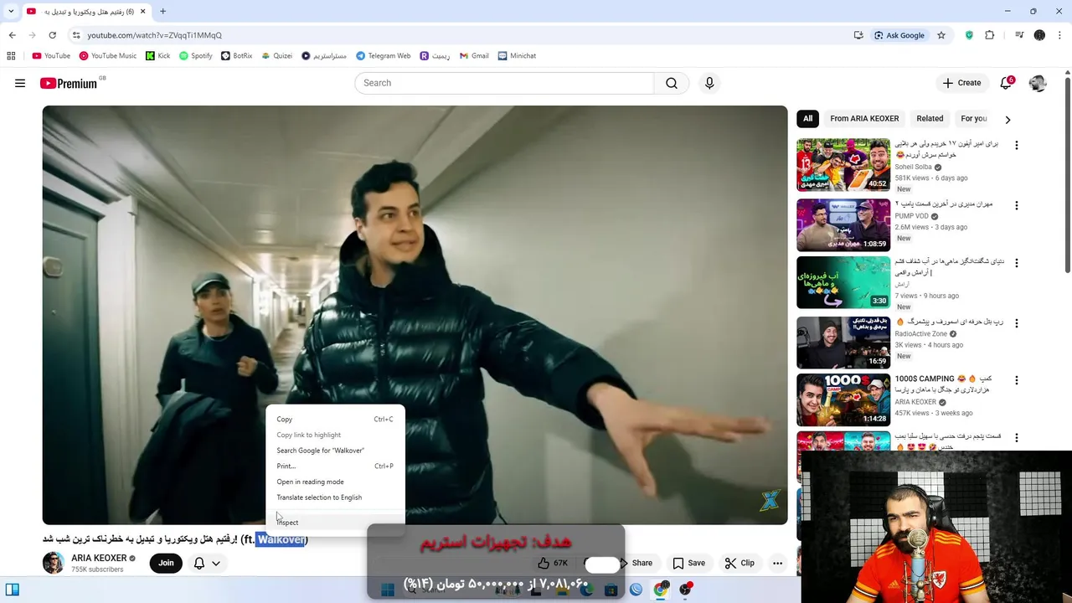The height and width of the screenshot is (603, 1072).
Task: Choose Copy from the context menu
Action: [x=335, y=419]
